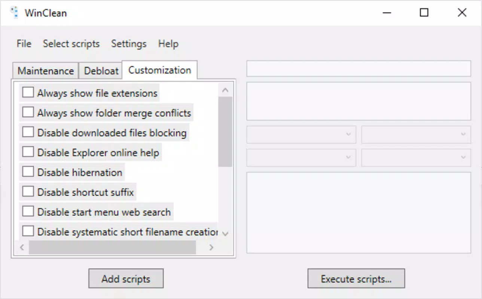Switch to the Debloat tab

point(101,71)
